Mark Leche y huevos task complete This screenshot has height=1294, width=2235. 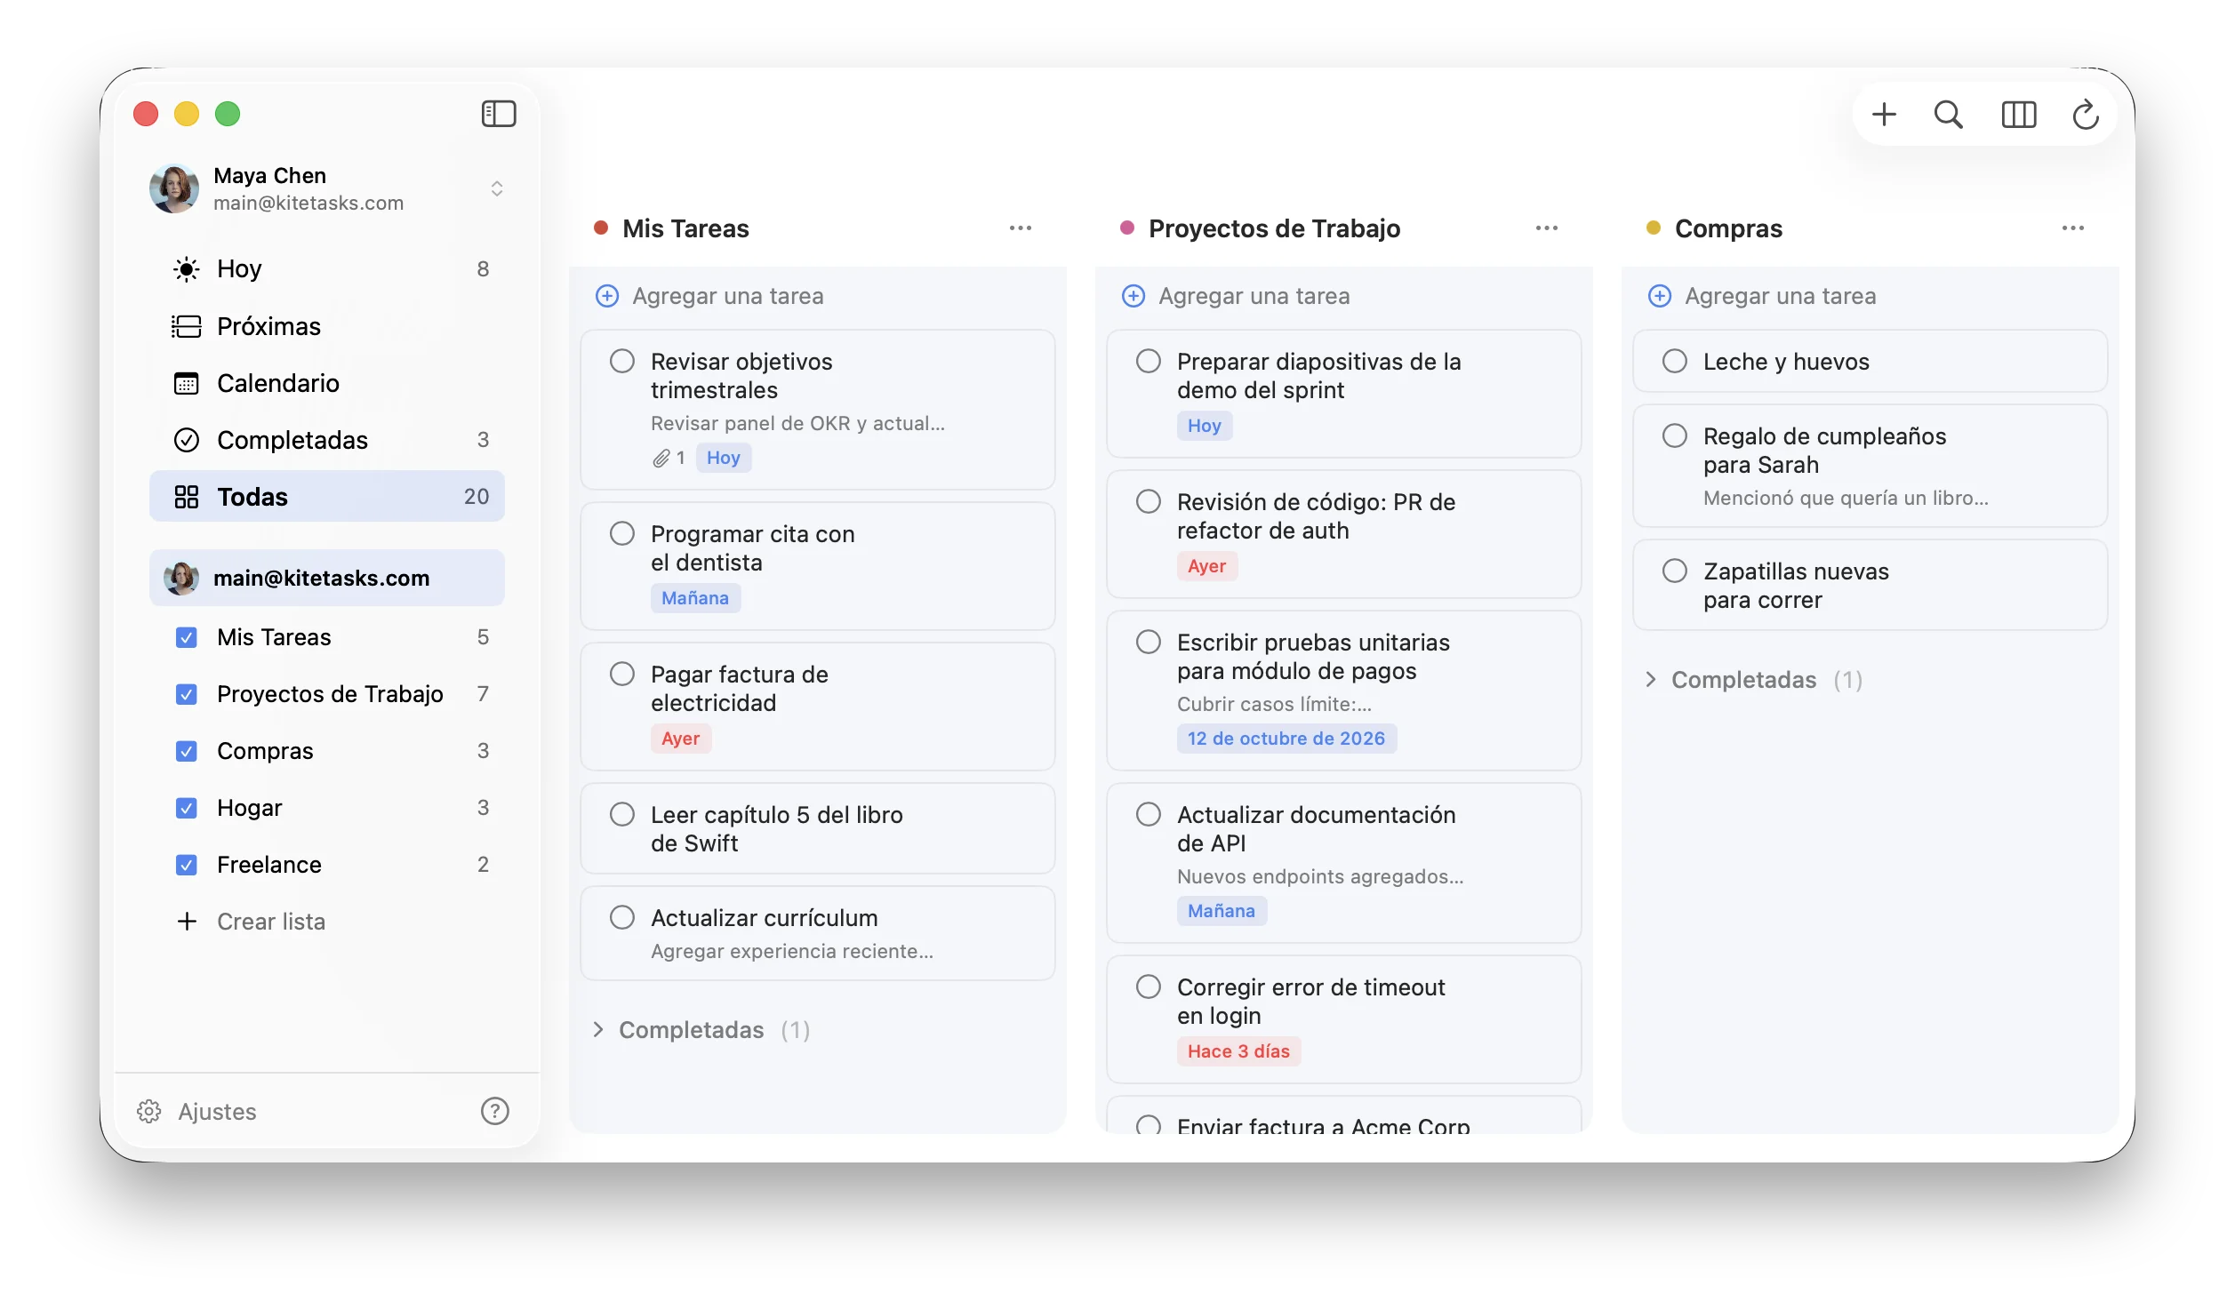click(x=1675, y=361)
